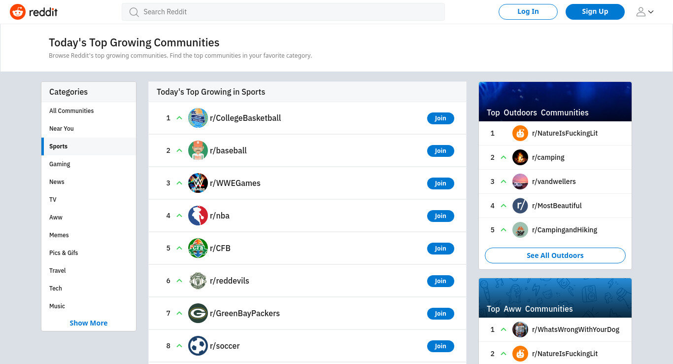The width and height of the screenshot is (673, 364).
Task: Open r/GreenBayPackers community link
Action: (245, 313)
